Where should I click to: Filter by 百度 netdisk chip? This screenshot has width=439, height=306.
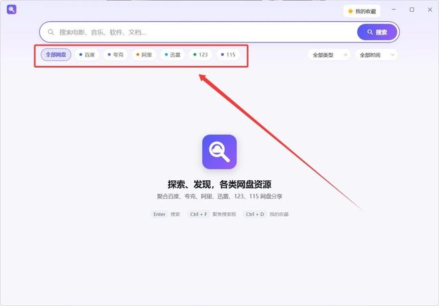87,55
